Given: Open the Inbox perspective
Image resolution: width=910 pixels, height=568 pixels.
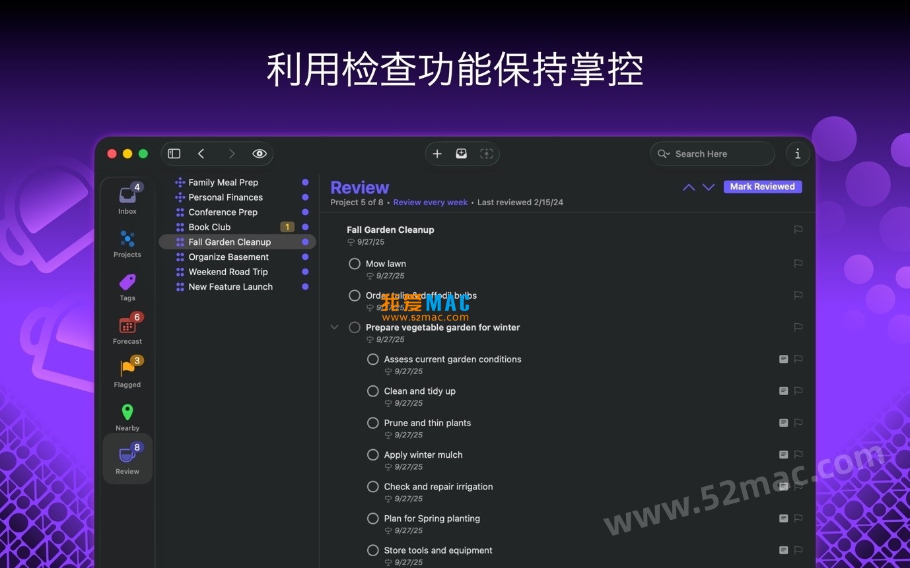Looking at the screenshot, I should 127,196.
